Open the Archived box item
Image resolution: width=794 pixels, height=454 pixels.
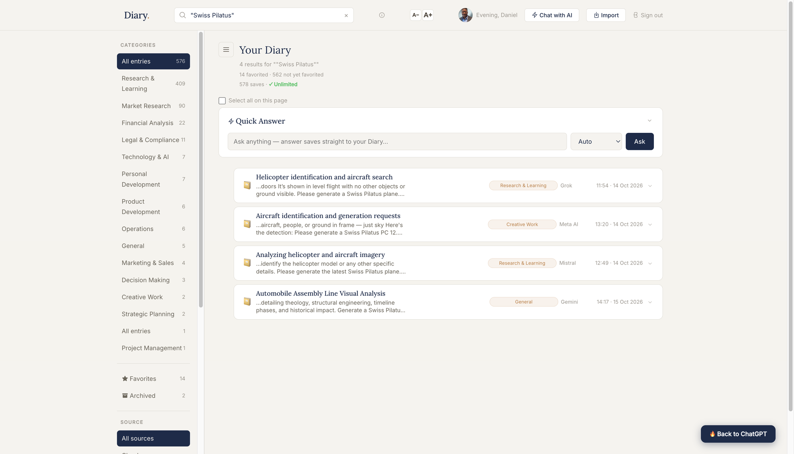pyautogui.click(x=153, y=396)
